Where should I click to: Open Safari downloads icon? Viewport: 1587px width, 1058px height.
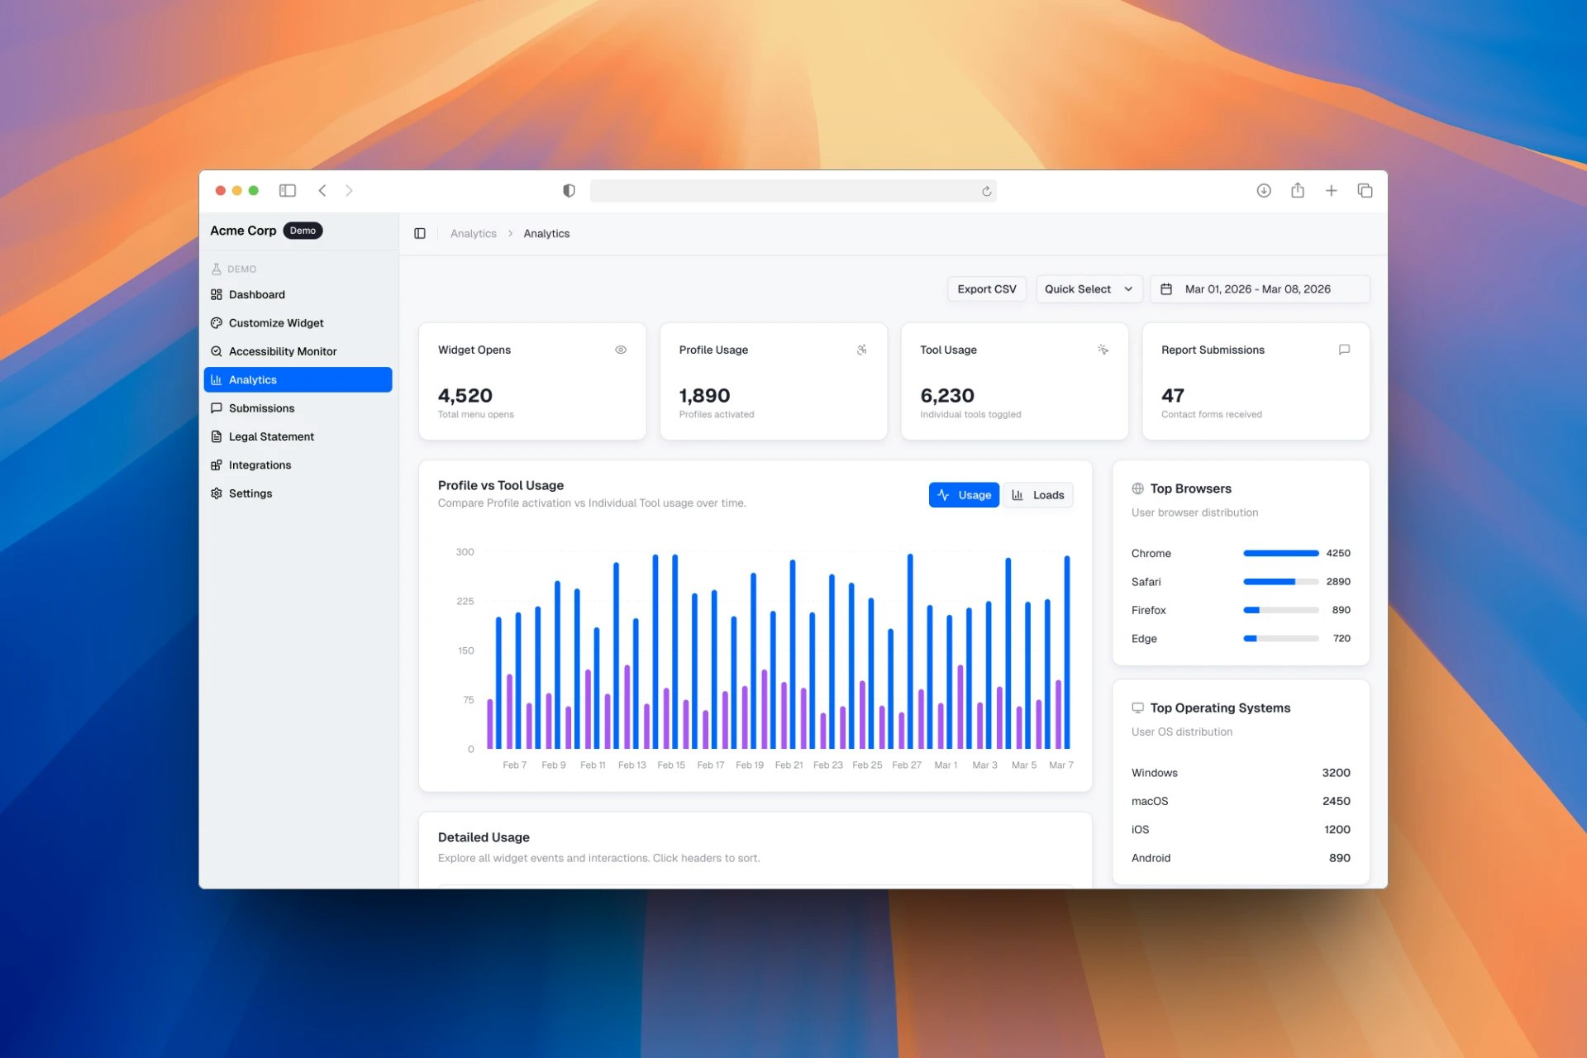click(1264, 191)
